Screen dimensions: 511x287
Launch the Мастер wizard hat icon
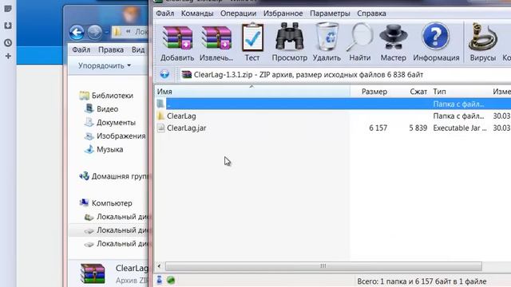pyautogui.click(x=394, y=37)
